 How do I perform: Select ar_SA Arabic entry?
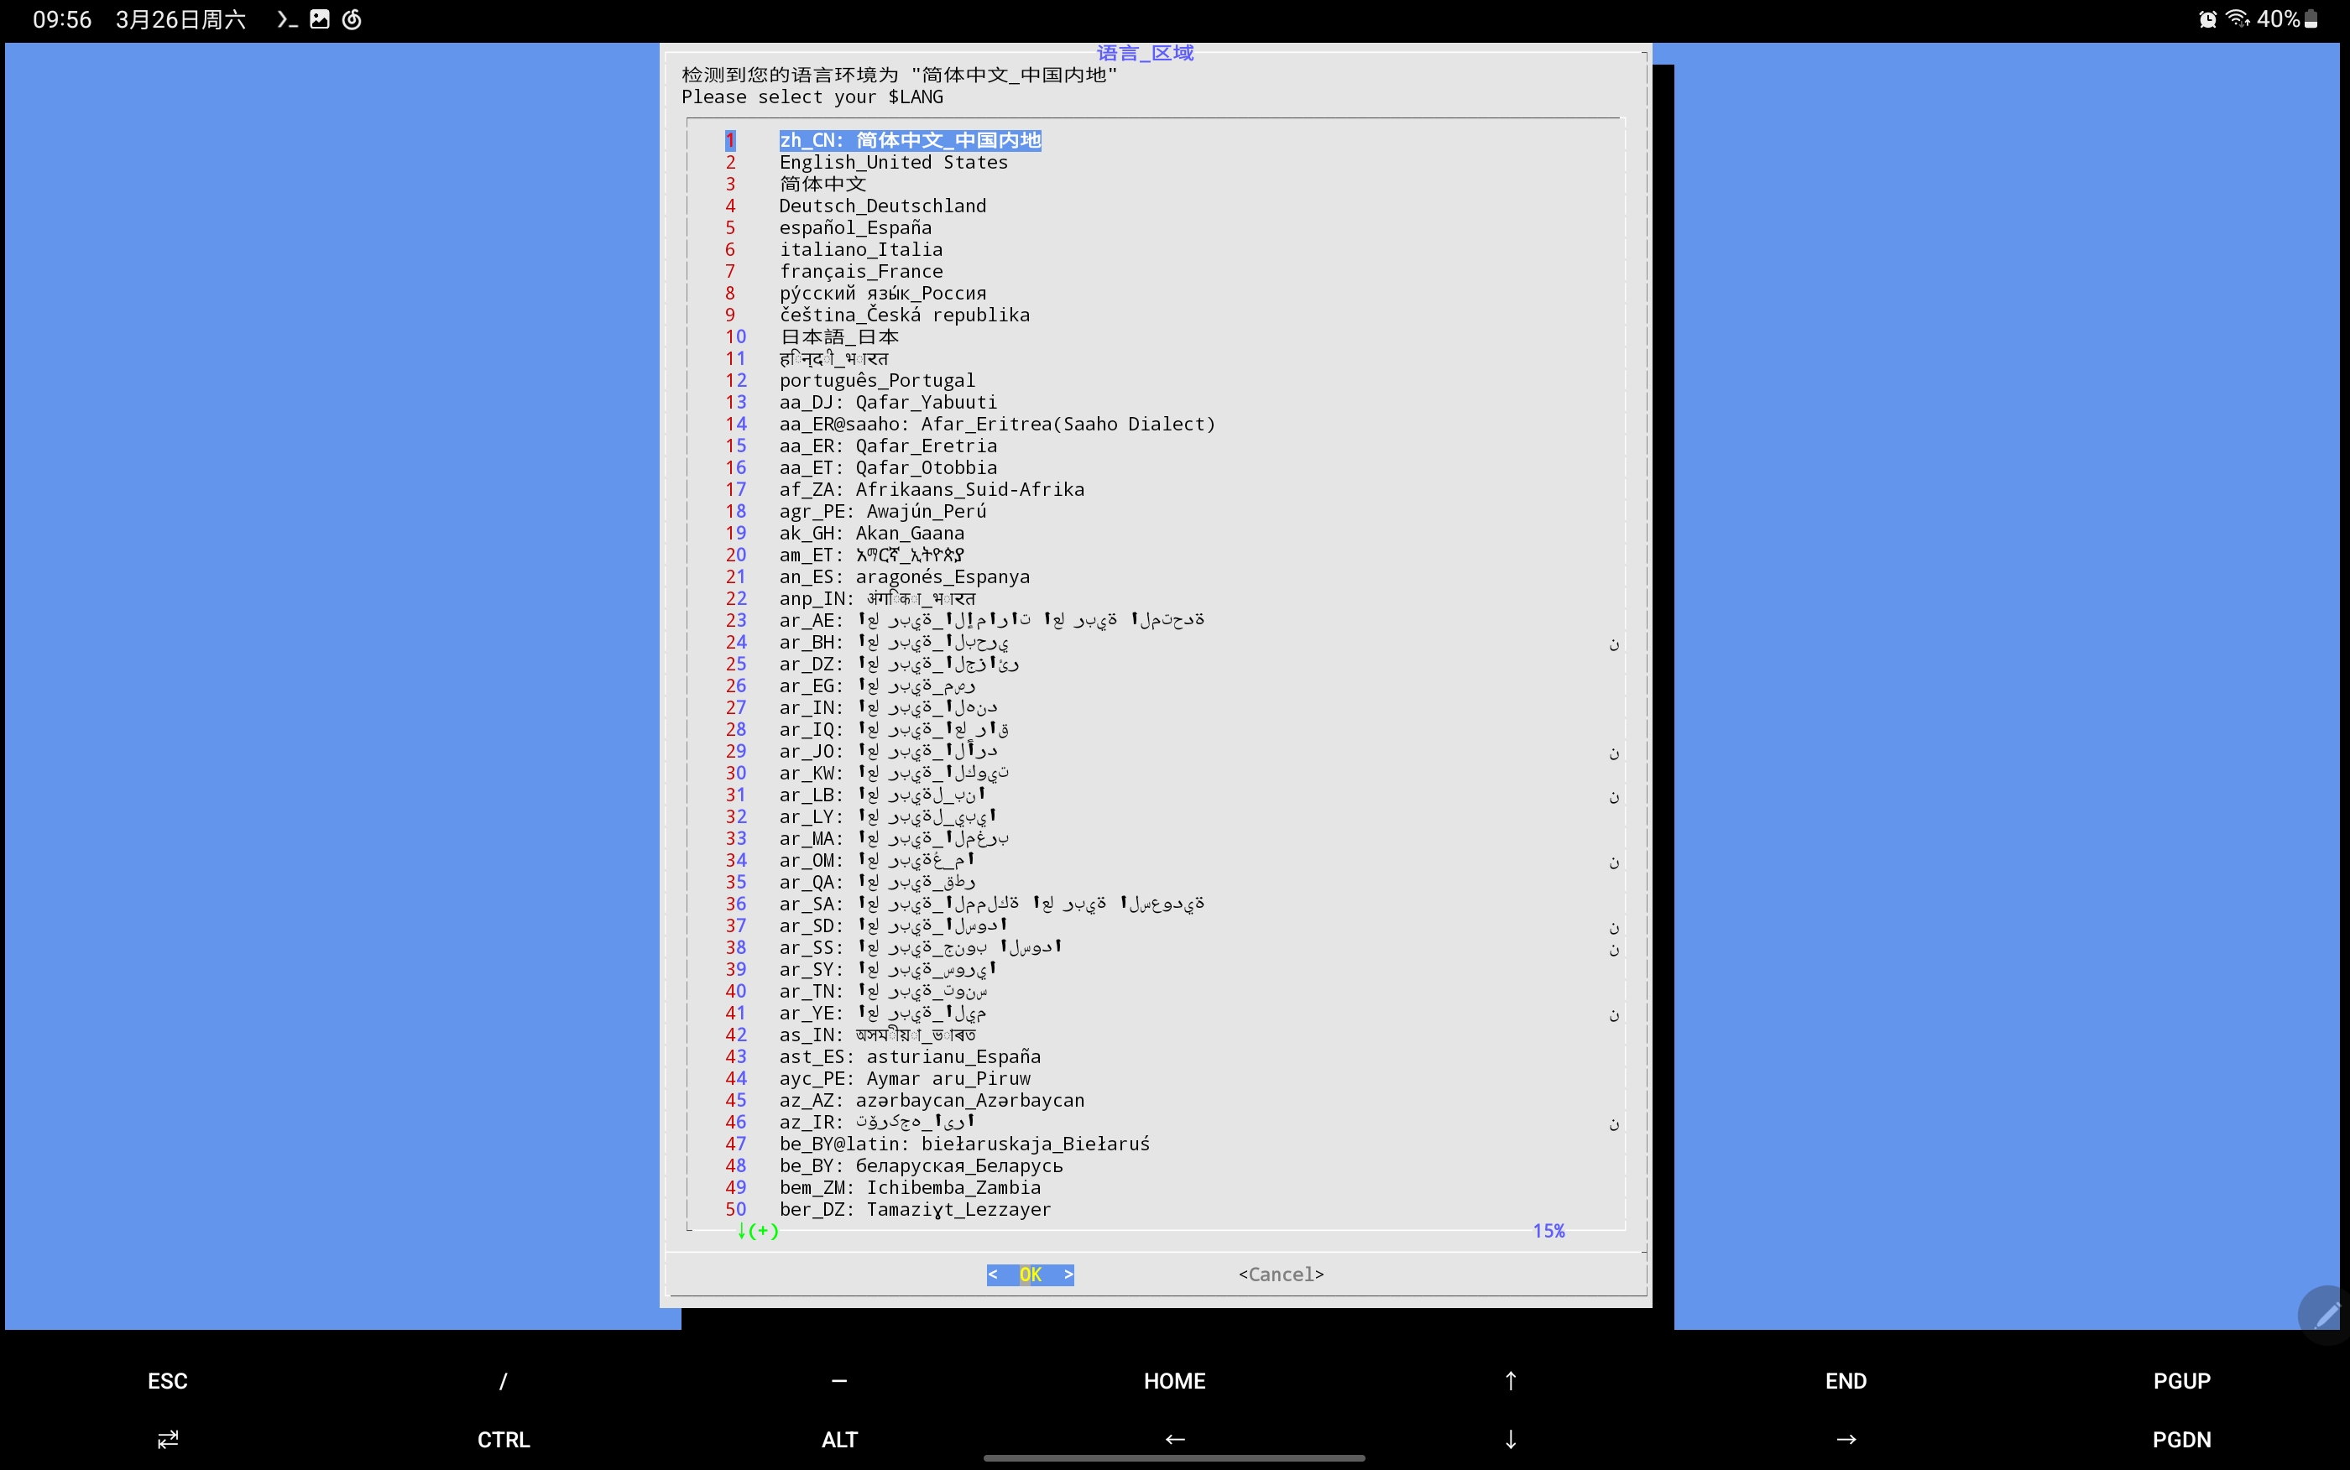click(x=992, y=904)
